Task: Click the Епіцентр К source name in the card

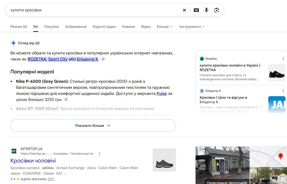Action: [x=213, y=91]
